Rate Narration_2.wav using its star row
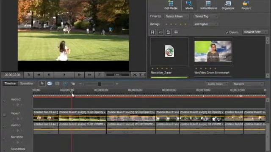The width and height of the screenshot is (271, 152). point(162,68)
